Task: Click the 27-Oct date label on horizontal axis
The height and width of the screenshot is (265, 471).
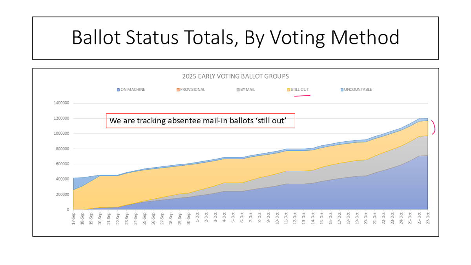Action: 428,218
